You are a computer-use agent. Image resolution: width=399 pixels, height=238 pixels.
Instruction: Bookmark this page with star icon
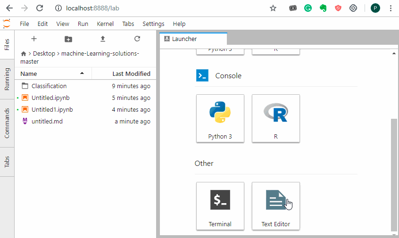click(273, 8)
